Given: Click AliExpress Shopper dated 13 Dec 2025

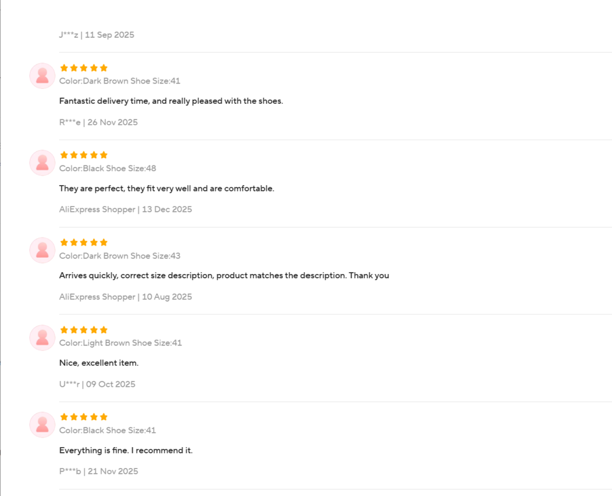Looking at the screenshot, I should tap(97, 210).
